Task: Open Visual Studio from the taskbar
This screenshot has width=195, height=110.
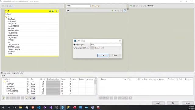Action: pyautogui.click(x=51, y=108)
